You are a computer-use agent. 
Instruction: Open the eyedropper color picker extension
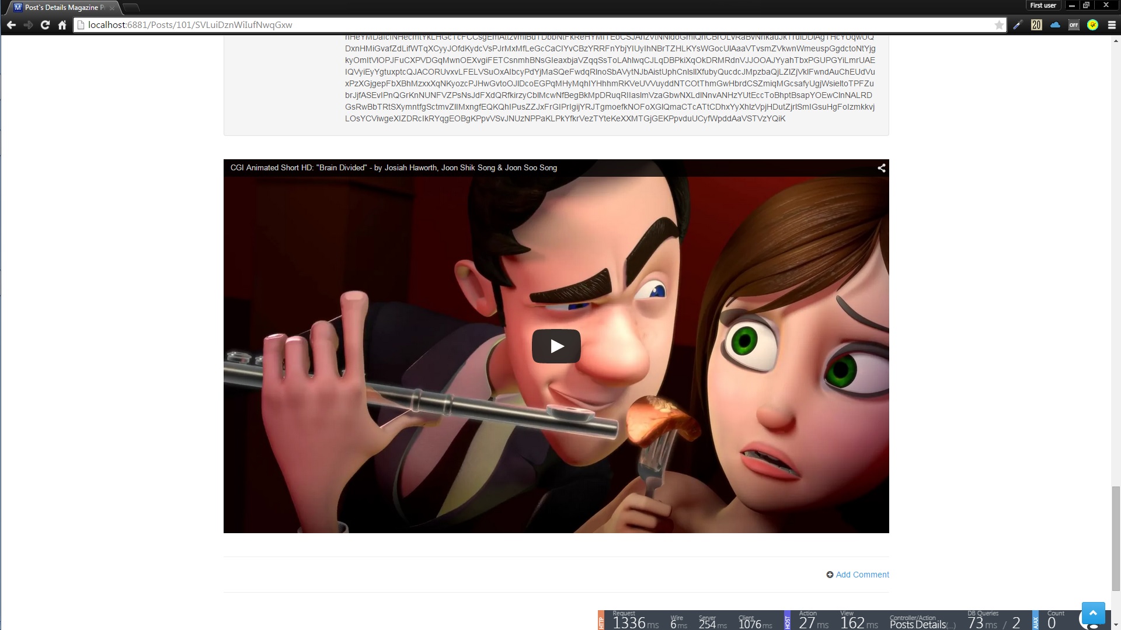1018,25
